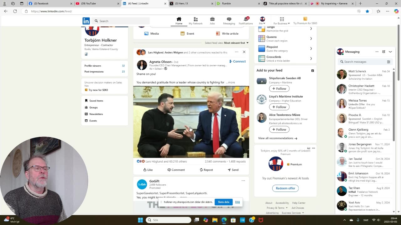Create an Event from the post box
Viewport: 401px width, 225px height.
coord(187,33)
